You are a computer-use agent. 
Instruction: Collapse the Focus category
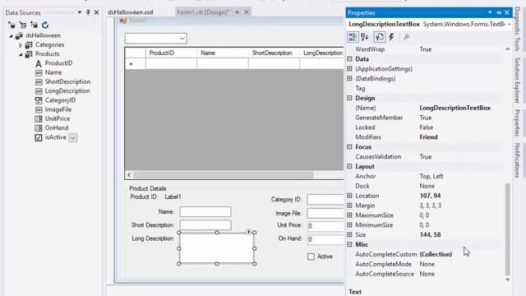349,146
